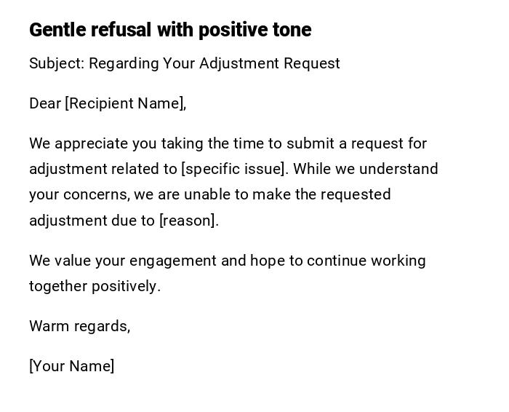Click the "Warm regards," closing line
Viewport: 509px width, 412px height.
[80, 326]
